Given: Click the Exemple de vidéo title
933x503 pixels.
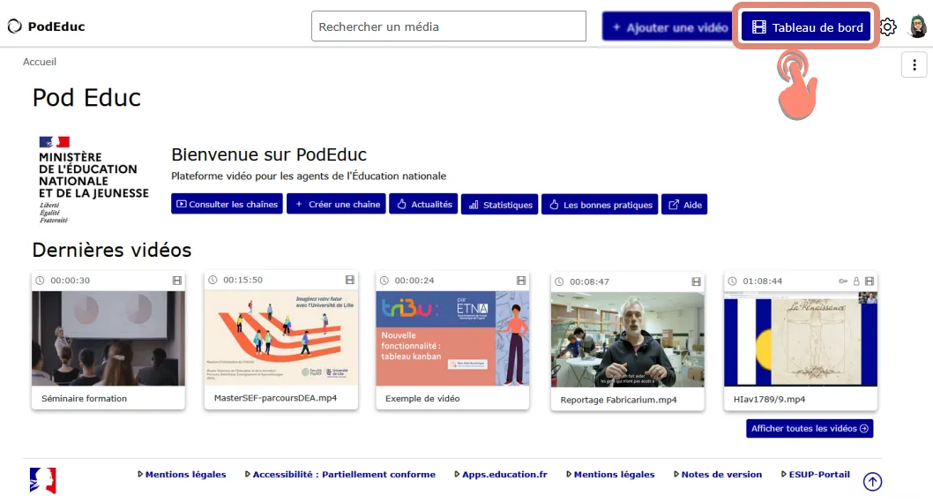Looking at the screenshot, I should tap(422, 398).
